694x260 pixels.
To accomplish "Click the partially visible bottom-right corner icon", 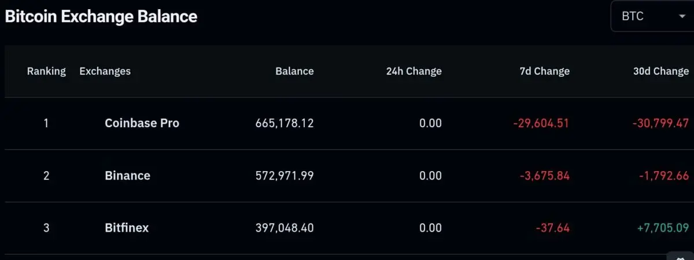I will pos(680,255).
